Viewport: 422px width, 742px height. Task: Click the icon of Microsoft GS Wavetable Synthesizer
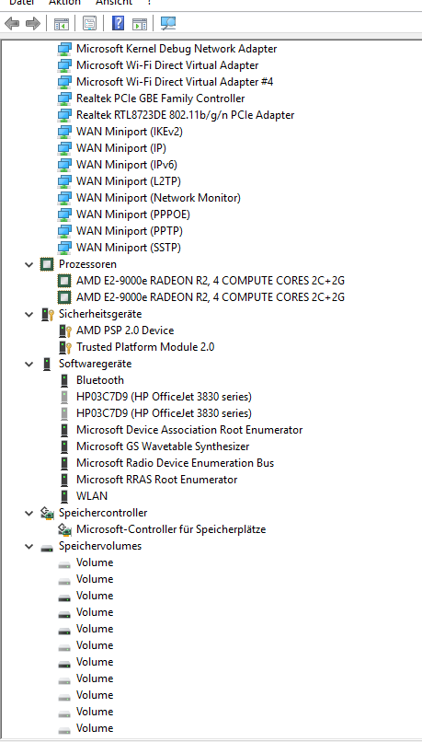pos(64,446)
